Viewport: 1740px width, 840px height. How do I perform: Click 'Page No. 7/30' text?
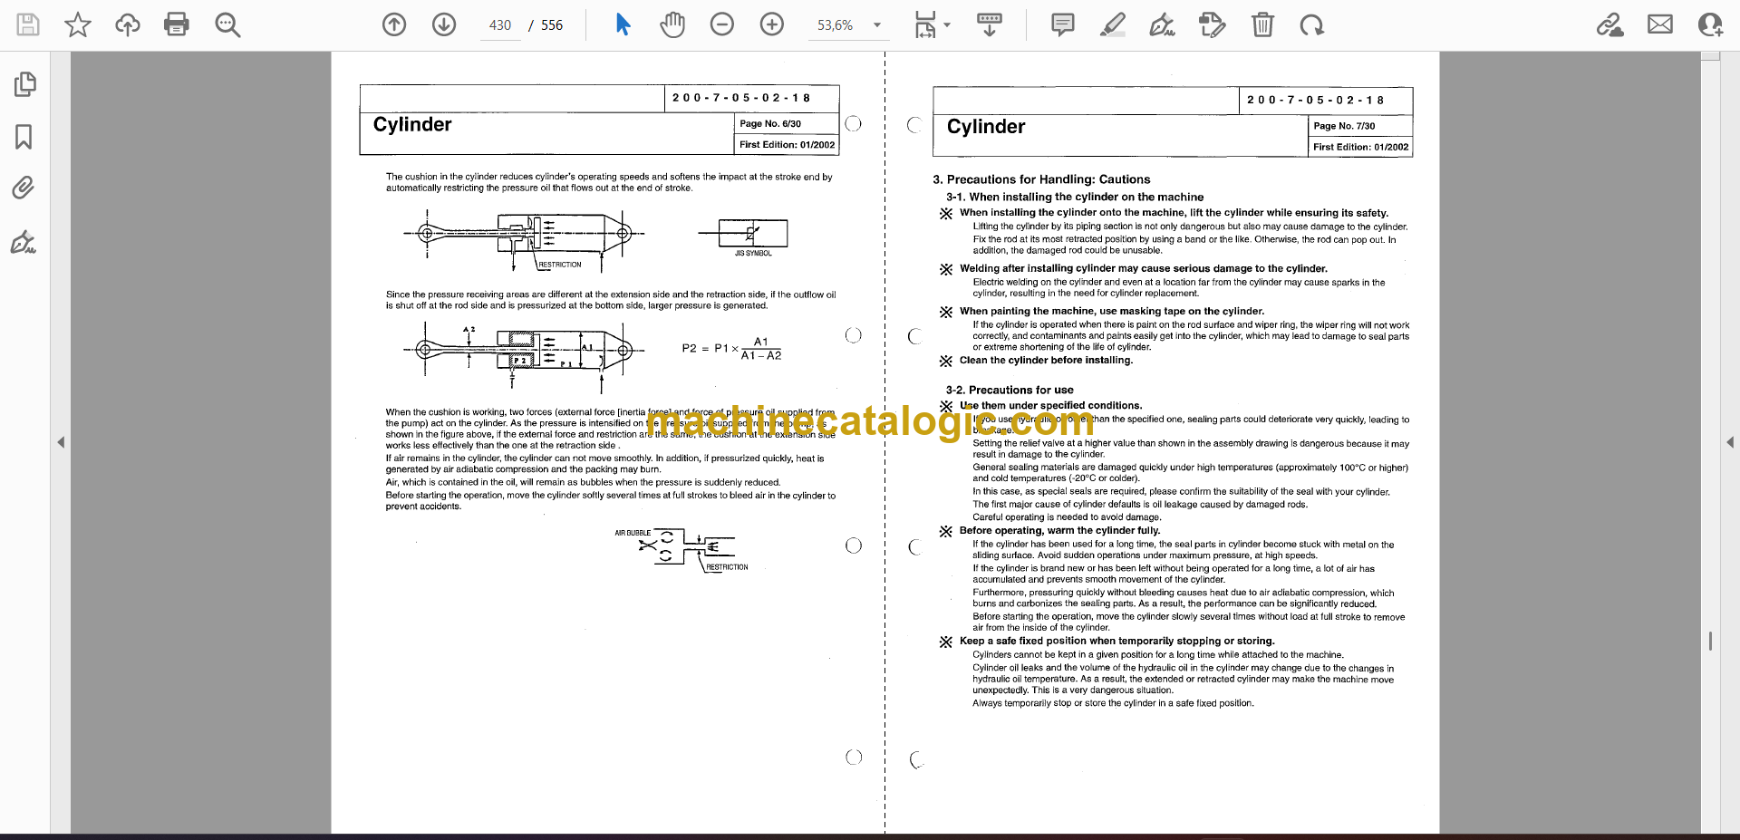pos(1344,126)
